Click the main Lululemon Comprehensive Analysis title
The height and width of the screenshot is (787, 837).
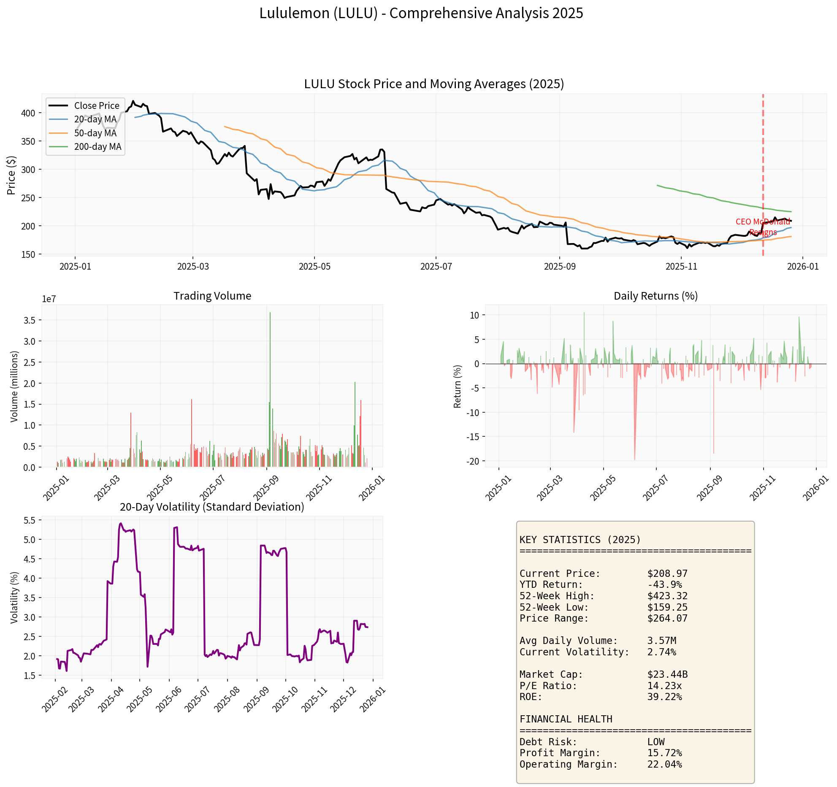click(x=421, y=13)
